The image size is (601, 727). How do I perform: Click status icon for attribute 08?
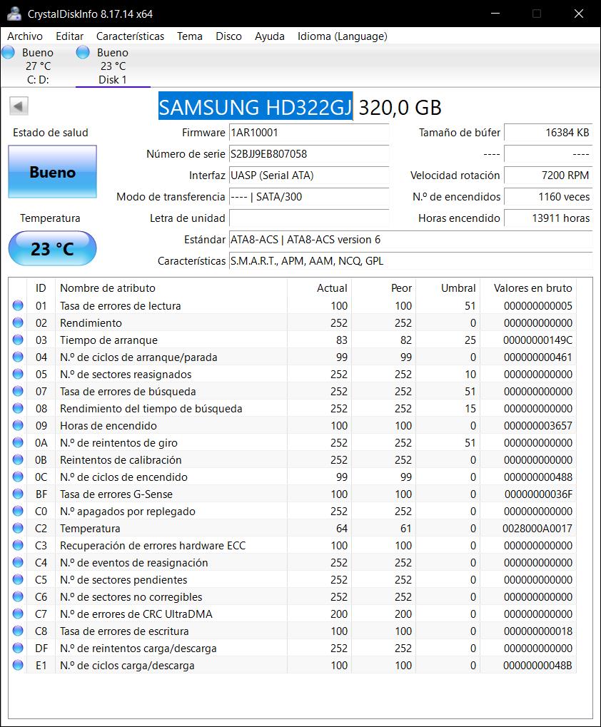click(18, 409)
